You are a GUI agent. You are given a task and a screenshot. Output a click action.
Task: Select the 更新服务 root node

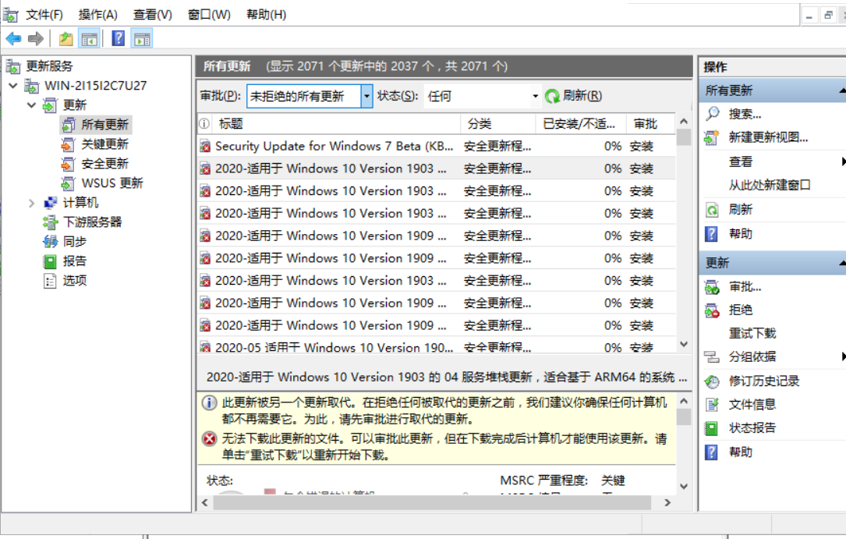(x=49, y=66)
